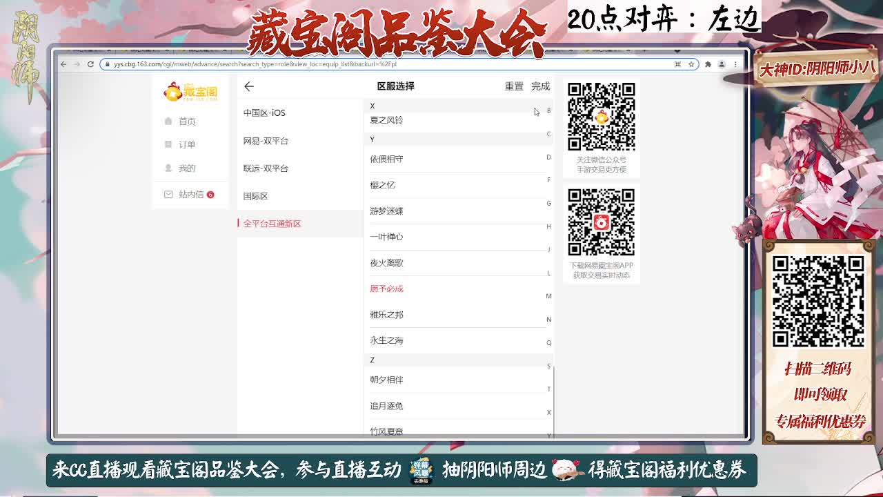Jump to letter D in the index
This screenshot has width=883, height=497.
(x=549, y=157)
